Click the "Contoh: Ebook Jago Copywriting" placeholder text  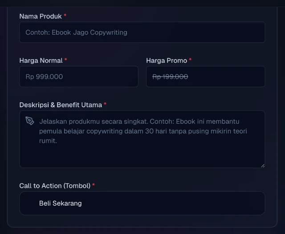pos(76,32)
